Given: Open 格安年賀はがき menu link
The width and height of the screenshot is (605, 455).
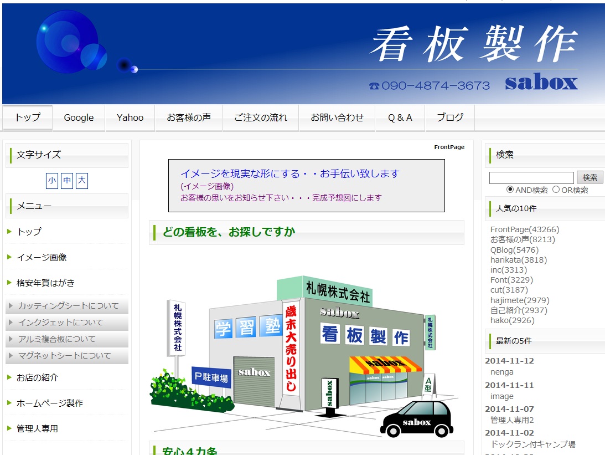Looking at the screenshot, I should (x=45, y=283).
